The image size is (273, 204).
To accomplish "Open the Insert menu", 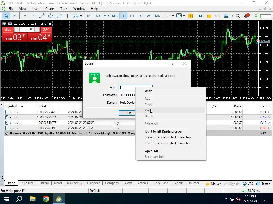I will point(35,9).
